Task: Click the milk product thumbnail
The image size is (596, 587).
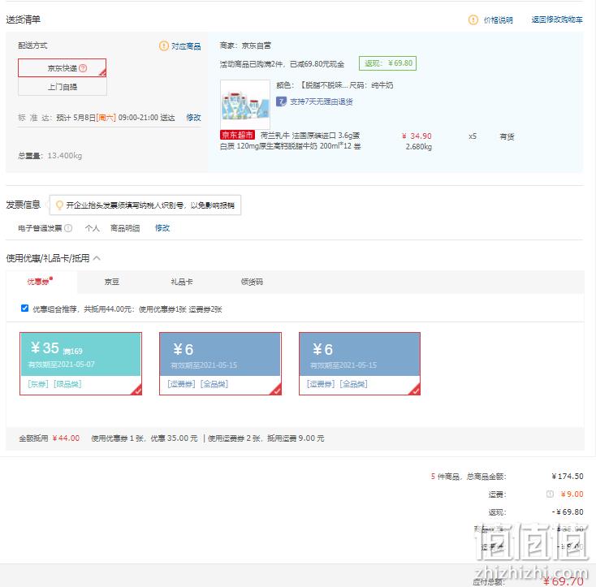Action: click(245, 105)
